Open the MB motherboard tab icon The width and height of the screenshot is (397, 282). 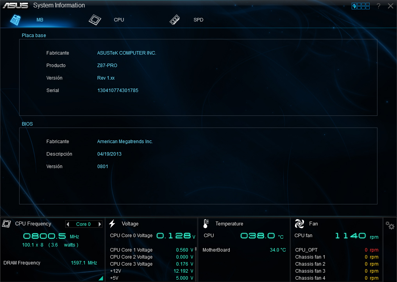16,20
